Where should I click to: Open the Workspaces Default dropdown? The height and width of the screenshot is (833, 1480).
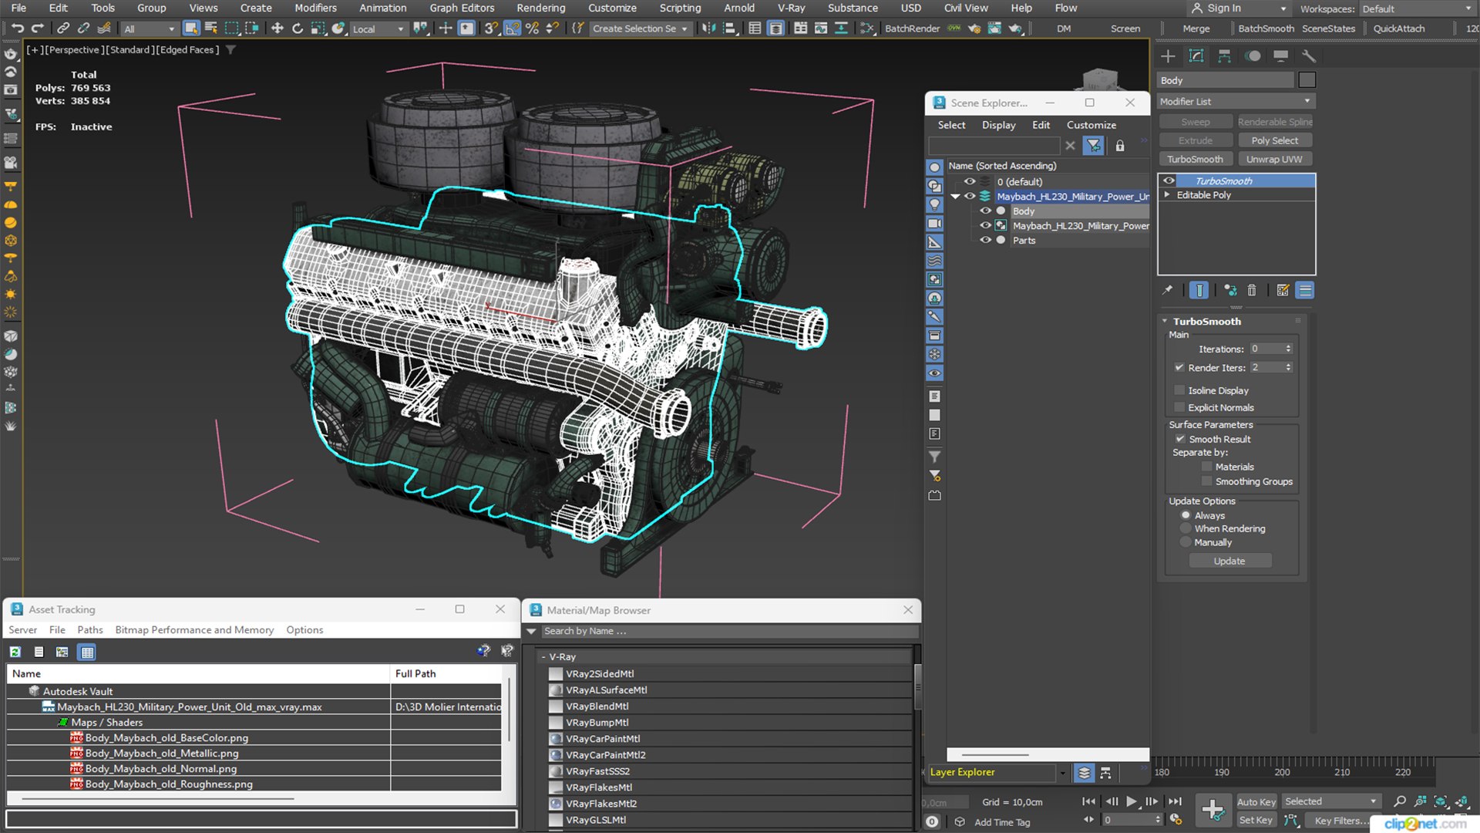pos(1417,8)
